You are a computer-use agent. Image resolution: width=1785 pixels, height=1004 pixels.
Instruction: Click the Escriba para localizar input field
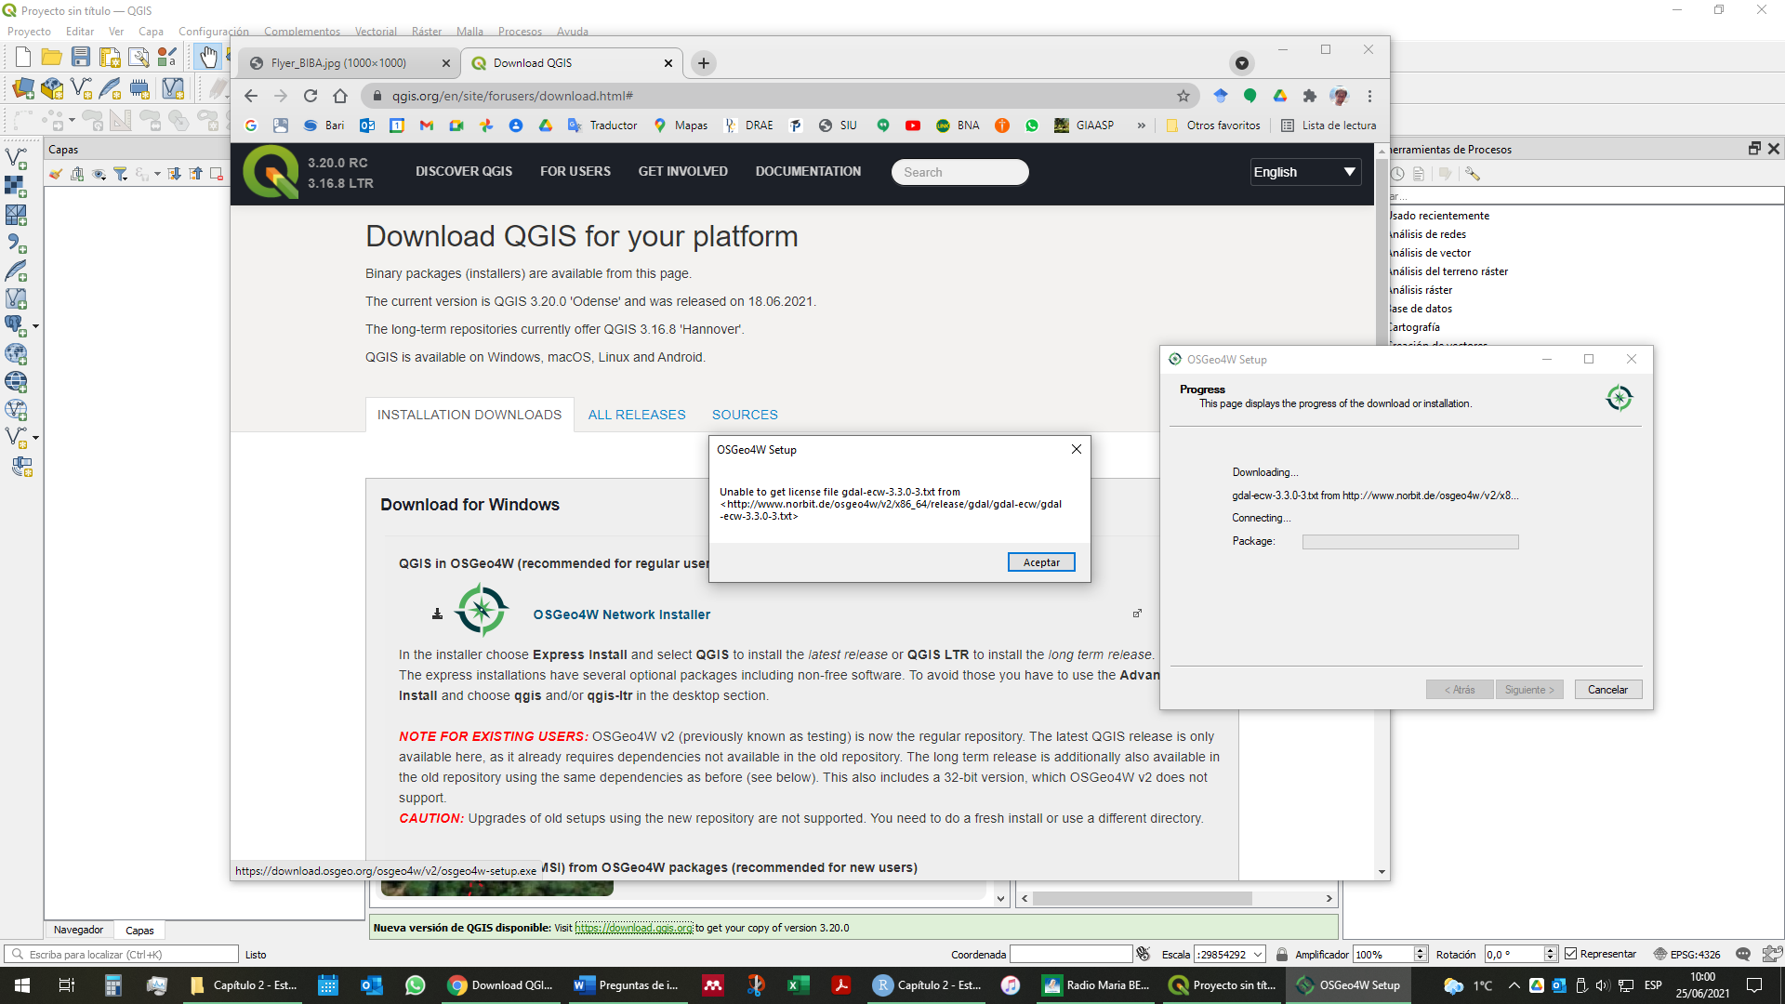click(x=121, y=954)
